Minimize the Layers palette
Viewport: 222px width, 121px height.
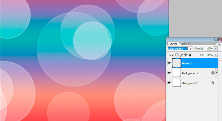point(216,39)
